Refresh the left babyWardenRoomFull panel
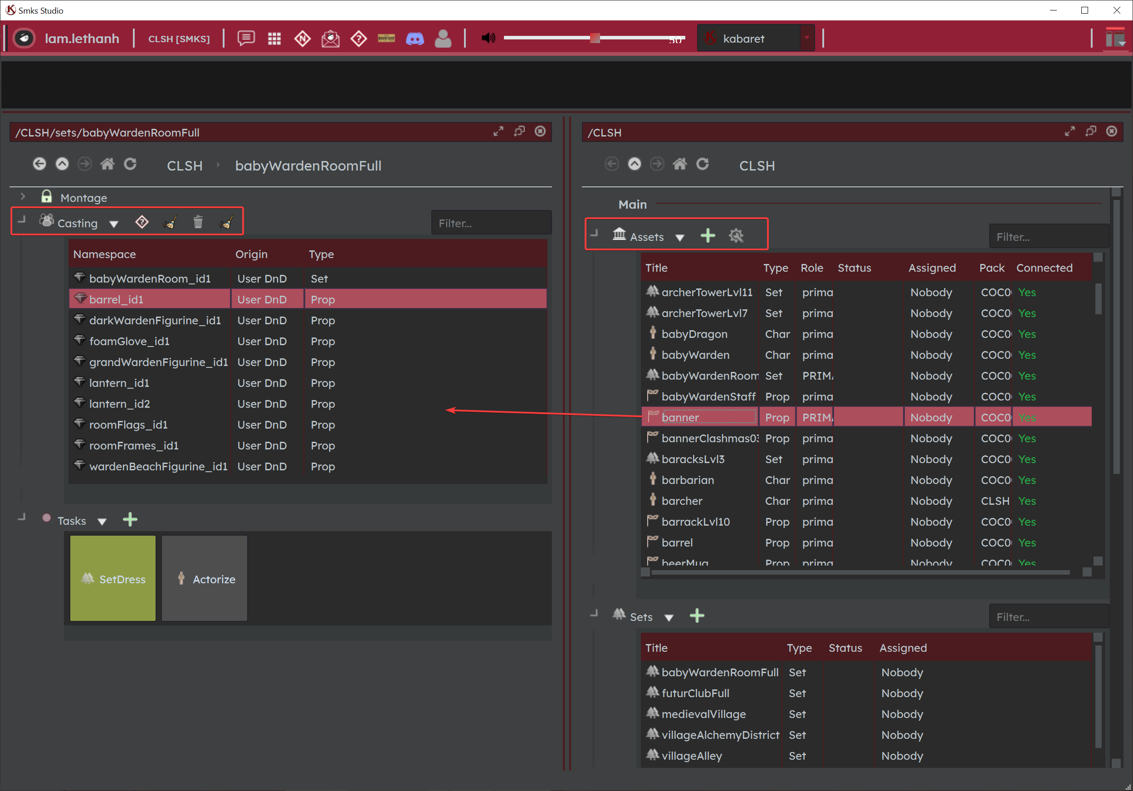This screenshot has height=791, width=1133. (130, 164)
